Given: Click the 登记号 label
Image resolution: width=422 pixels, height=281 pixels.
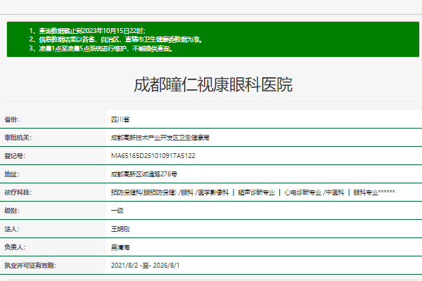Looking at the screenshot, I should [15, 156].
